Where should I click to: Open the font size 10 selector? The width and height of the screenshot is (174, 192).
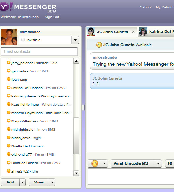coord(169,163)
